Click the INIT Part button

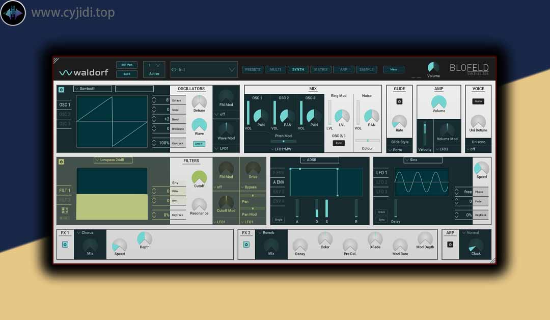(127, 65)
